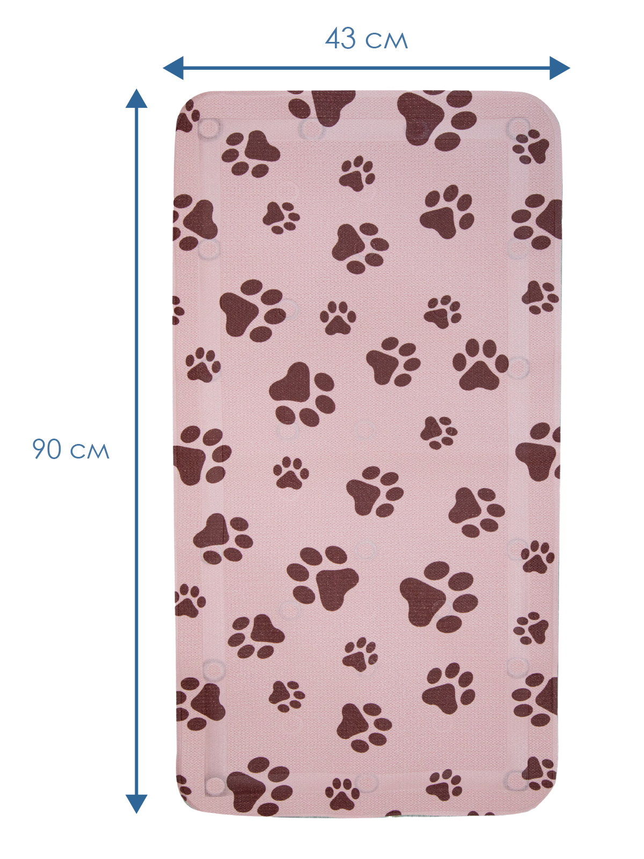Viewport: 644px width, 859px height.
Task: Click the digit "43" in width label
Action: (x=341, y=39)
